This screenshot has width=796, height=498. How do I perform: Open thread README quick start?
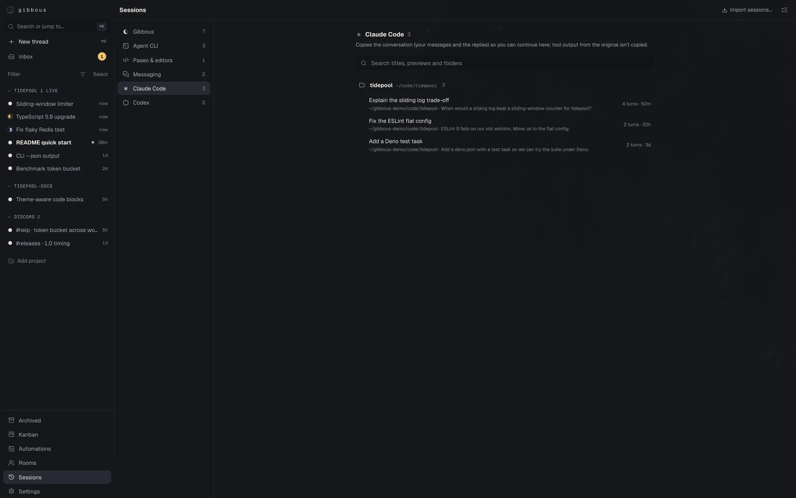tap(57, 142)
